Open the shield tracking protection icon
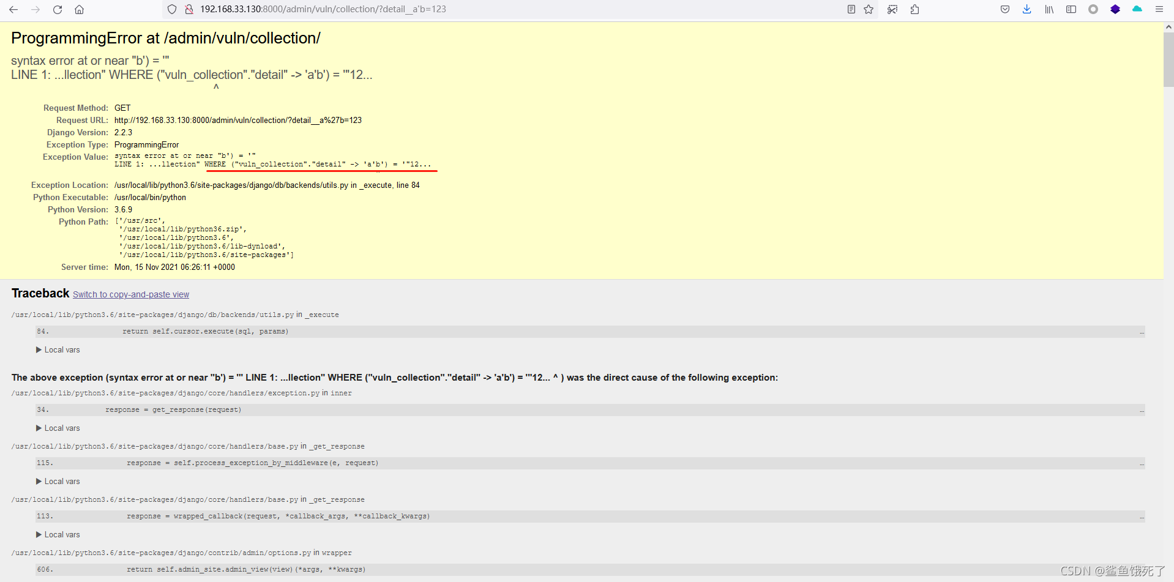 click(x=172, y=9)
